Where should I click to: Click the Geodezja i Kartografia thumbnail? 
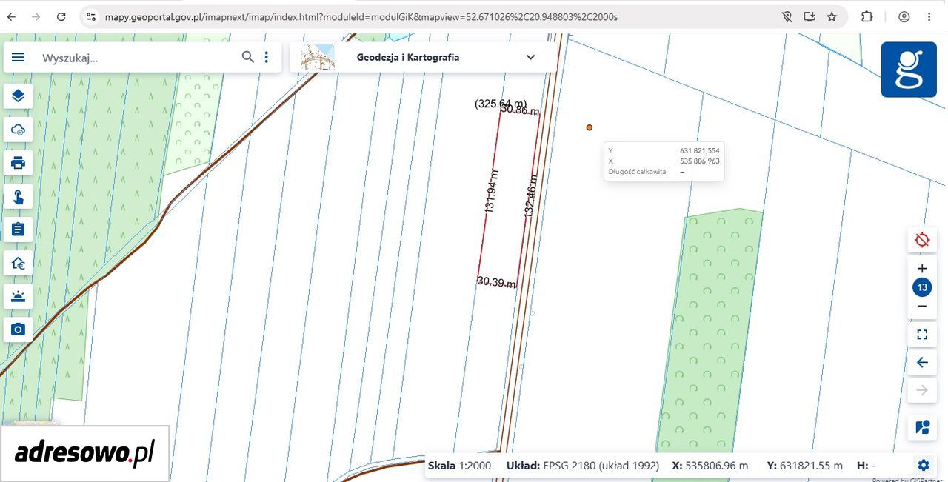318,57
